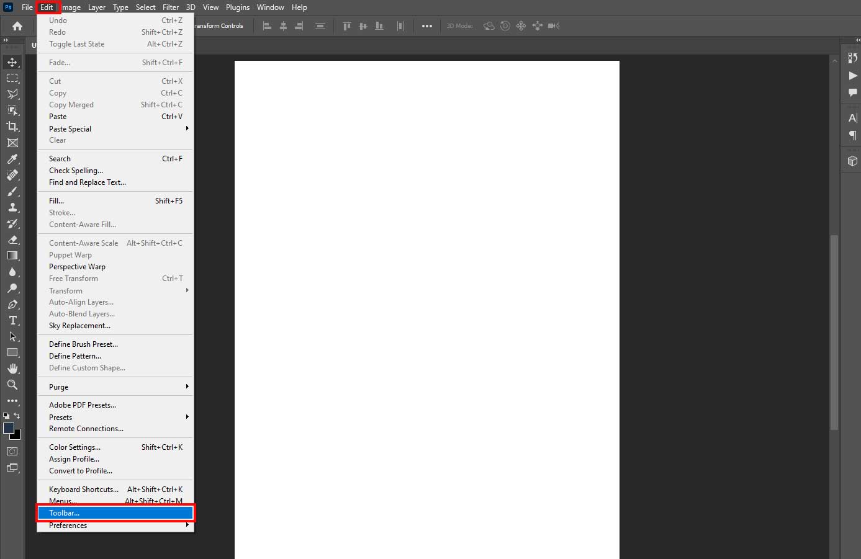
Task: Open the Edit menu
Action: click(47, 7)
